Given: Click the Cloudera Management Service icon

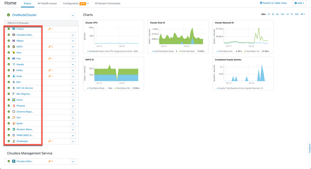Looking at the screenshot, I should coord(14,161).
